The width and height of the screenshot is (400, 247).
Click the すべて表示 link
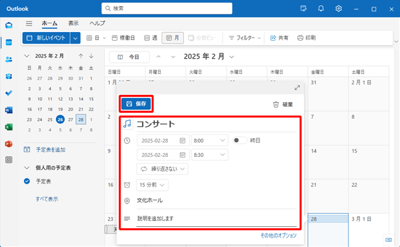[x=47, y=199]
